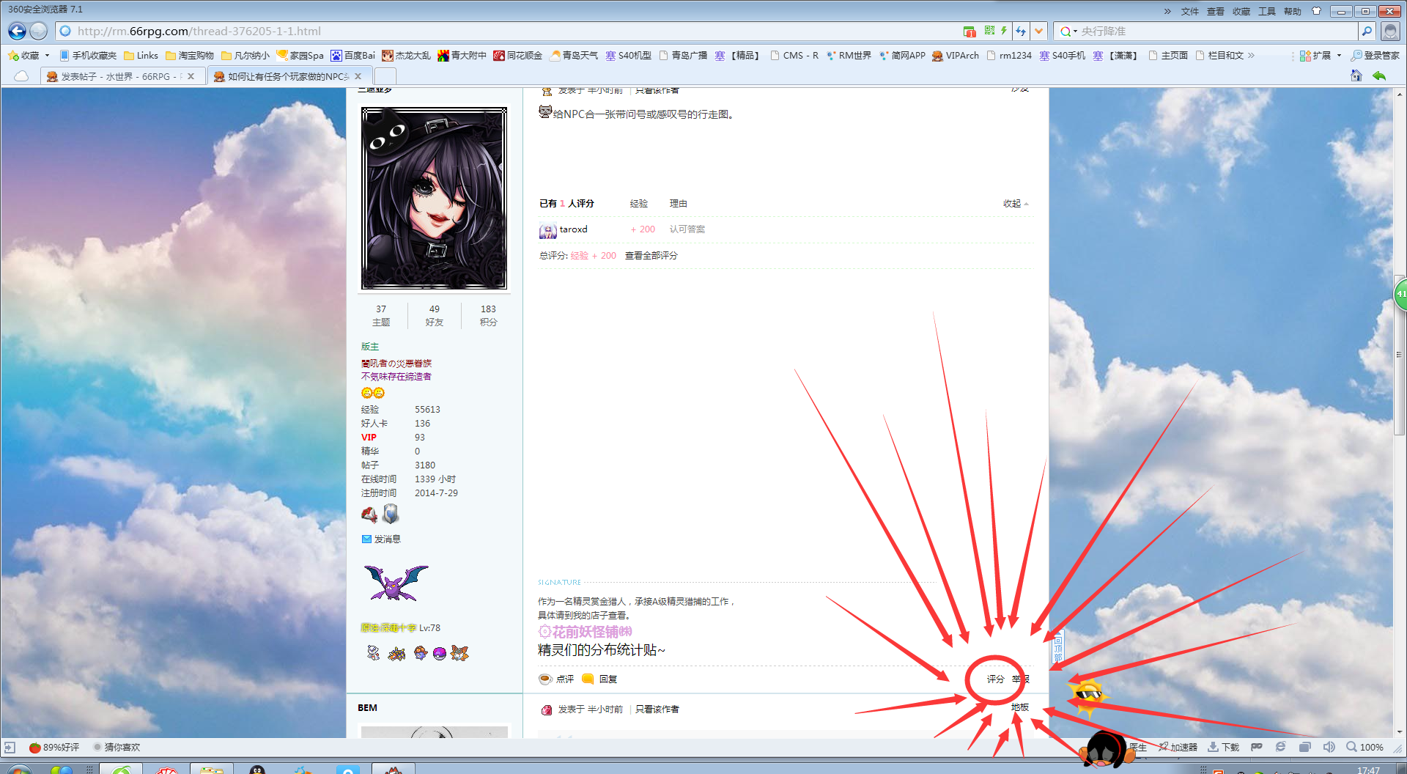The height and width of the screenshot is (774, 1407).
Task: Click the purple bat sprite image
Action: pos(396,583)
